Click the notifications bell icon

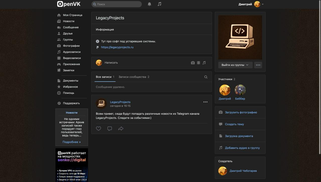(x=149, y=4)
